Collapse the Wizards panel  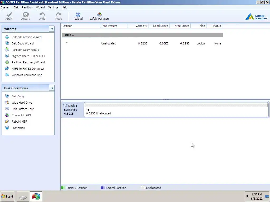click(x=52, y=29)
